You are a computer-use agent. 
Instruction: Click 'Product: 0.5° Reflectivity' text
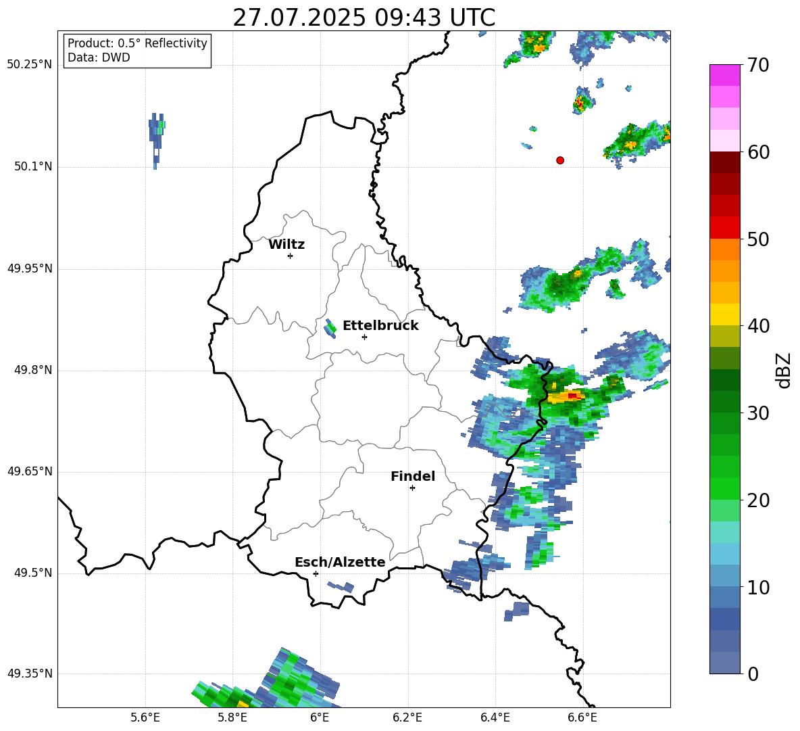click(x=137, y=43)
